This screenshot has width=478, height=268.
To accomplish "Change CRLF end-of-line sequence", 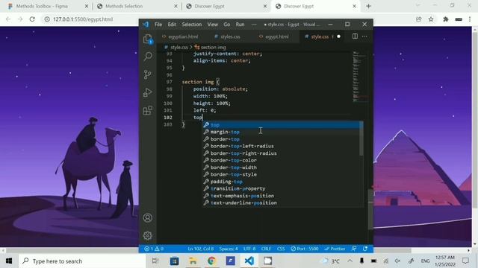I will tap(266, 249).
